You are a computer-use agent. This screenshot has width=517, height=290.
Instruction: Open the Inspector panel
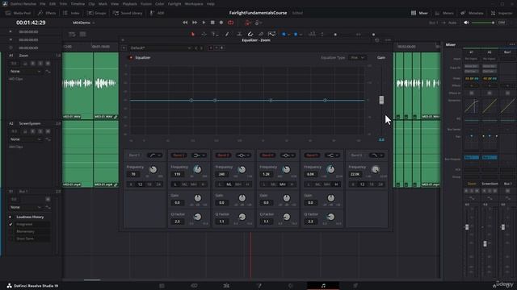[x=502, y=13]
